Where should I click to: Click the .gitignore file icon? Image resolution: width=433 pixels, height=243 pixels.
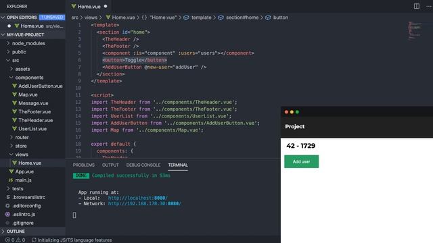click(x=7, y=223)
